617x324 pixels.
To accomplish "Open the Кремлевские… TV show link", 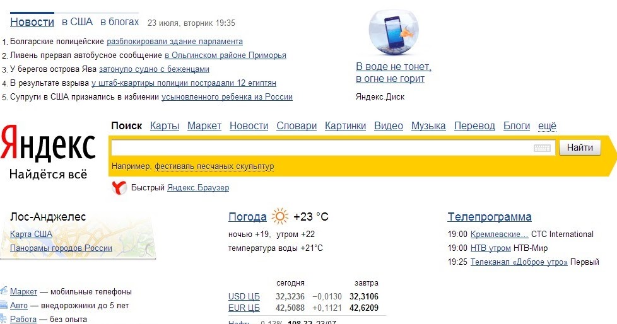I will pyautogui.click(x=500, y=234).
